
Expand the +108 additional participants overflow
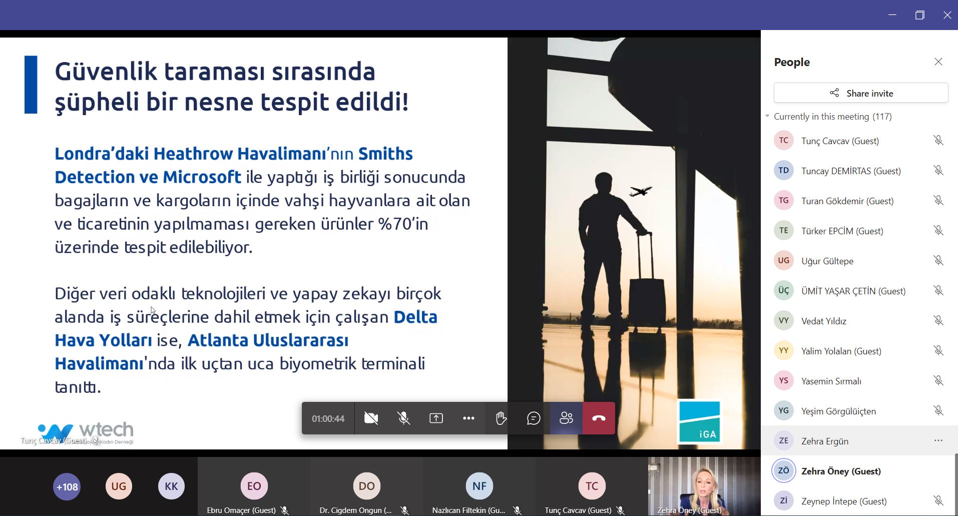point(67,486)
